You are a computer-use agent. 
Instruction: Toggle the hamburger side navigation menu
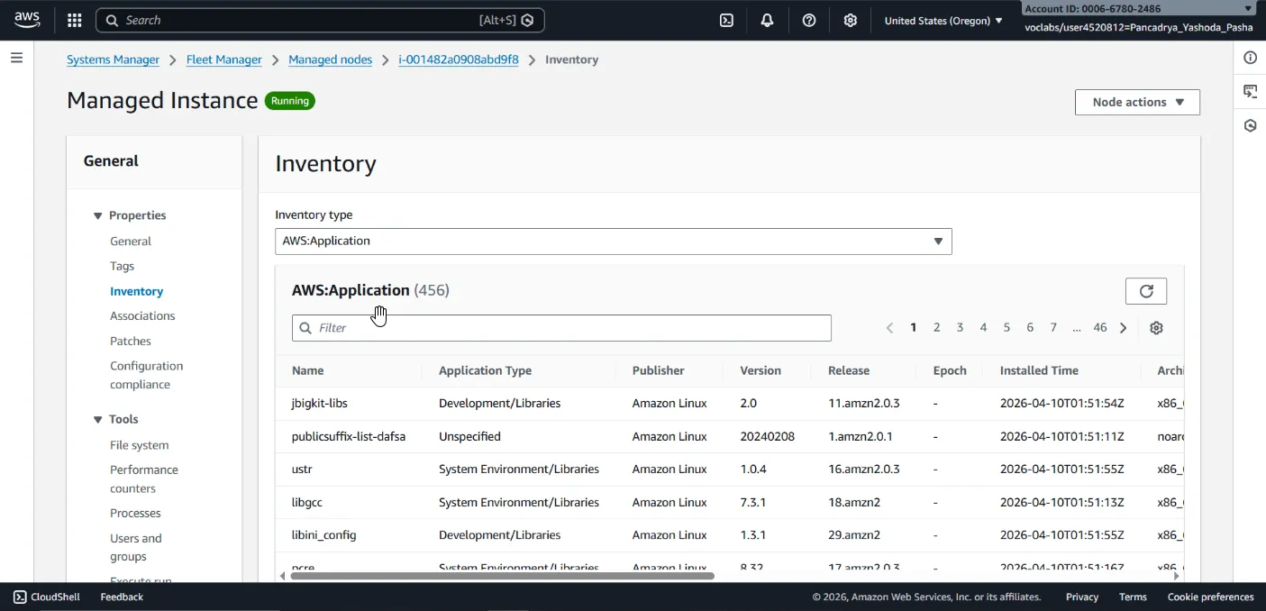(16, 58)
